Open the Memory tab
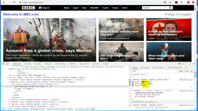The width and height of the screenshot is (198, 111). (73, 64)
